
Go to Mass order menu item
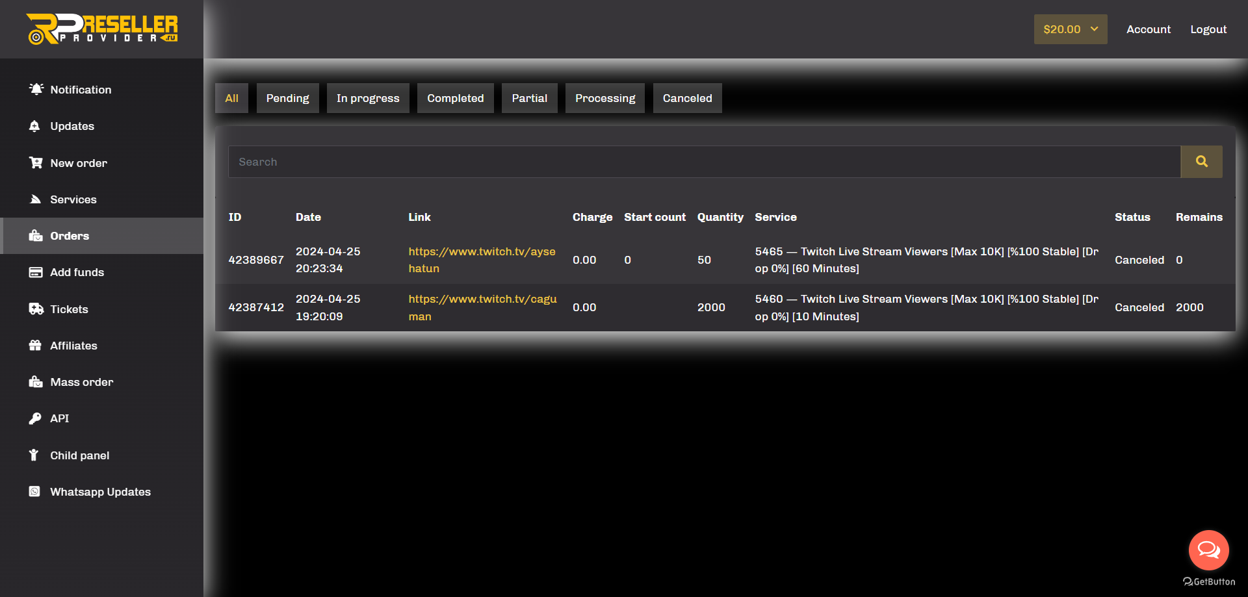102,382
